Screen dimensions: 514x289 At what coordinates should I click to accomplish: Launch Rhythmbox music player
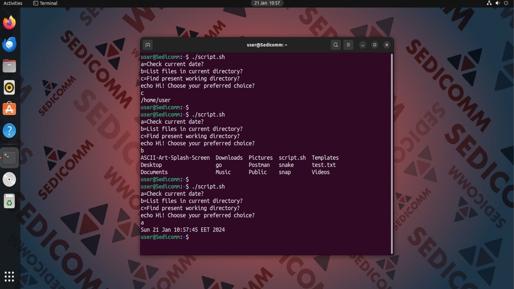pyautogui.click(x=9, y=88)
